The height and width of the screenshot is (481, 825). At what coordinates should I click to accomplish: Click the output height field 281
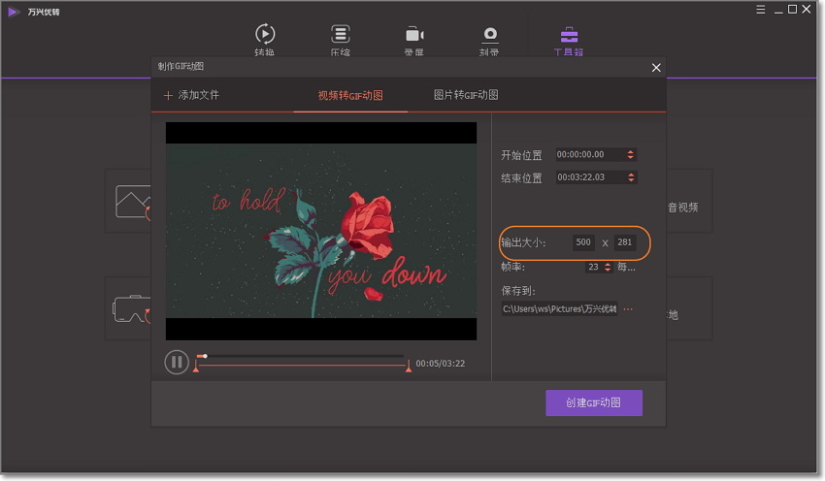(x=624, y=242)
